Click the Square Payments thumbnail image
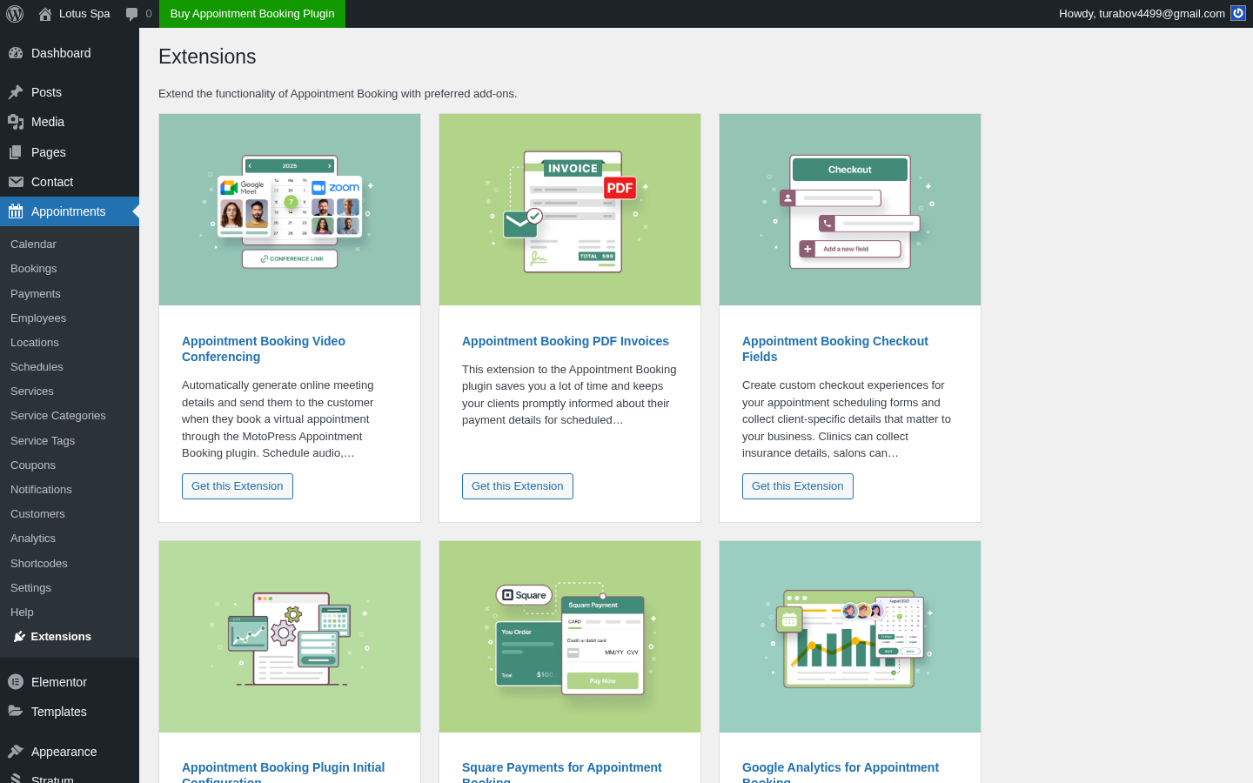The image size is (1253, 783). pos(570,637)
